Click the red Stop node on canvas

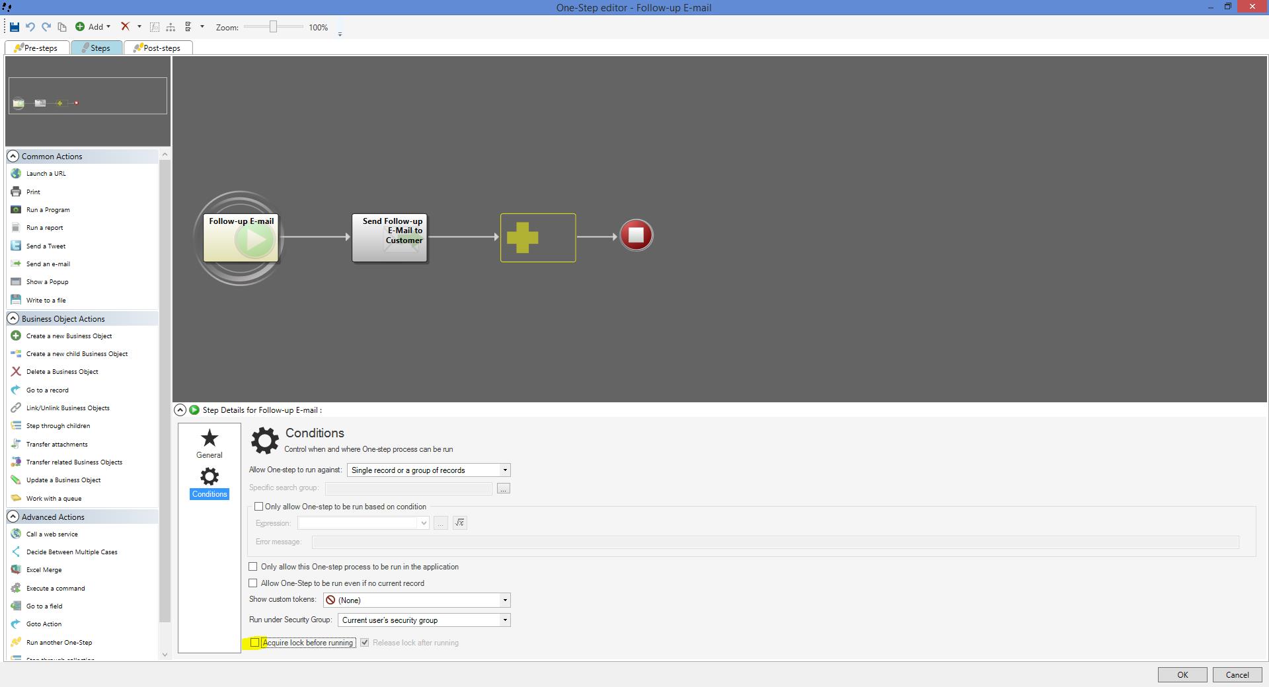coord(636,236)
